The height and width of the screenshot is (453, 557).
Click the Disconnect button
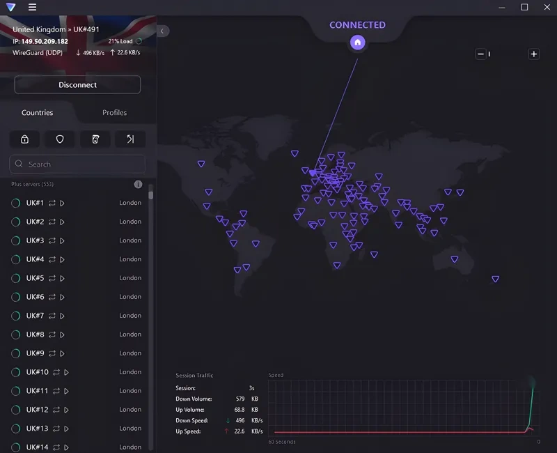pos(77,84)
